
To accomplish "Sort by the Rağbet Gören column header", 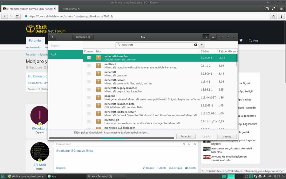I will 227,51.
